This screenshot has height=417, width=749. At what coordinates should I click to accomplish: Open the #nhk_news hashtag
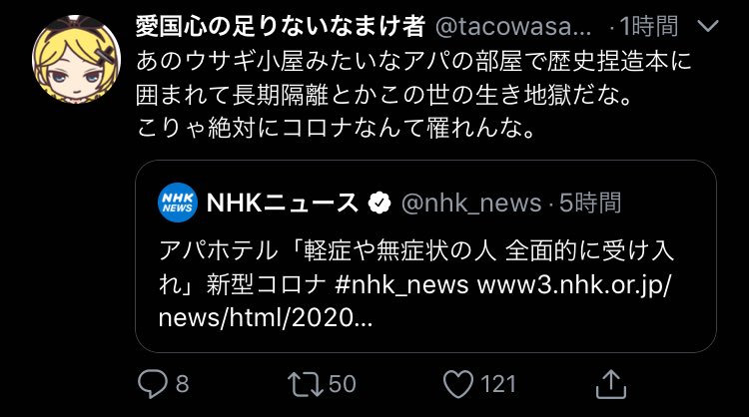click(x=401, y=285)
